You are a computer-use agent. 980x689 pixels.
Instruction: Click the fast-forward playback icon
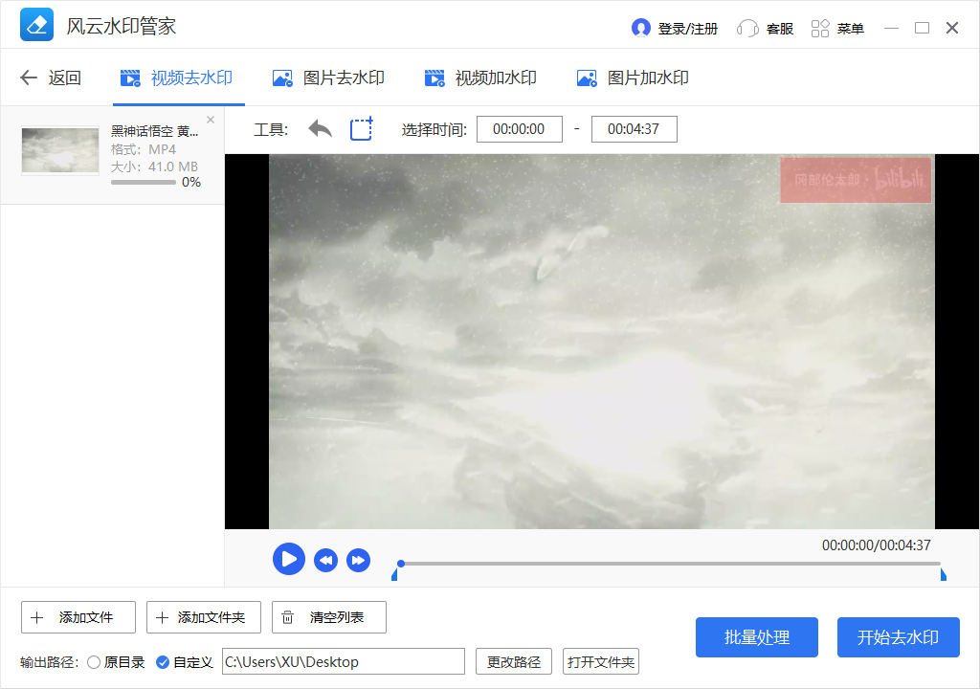tap(358, 559)
